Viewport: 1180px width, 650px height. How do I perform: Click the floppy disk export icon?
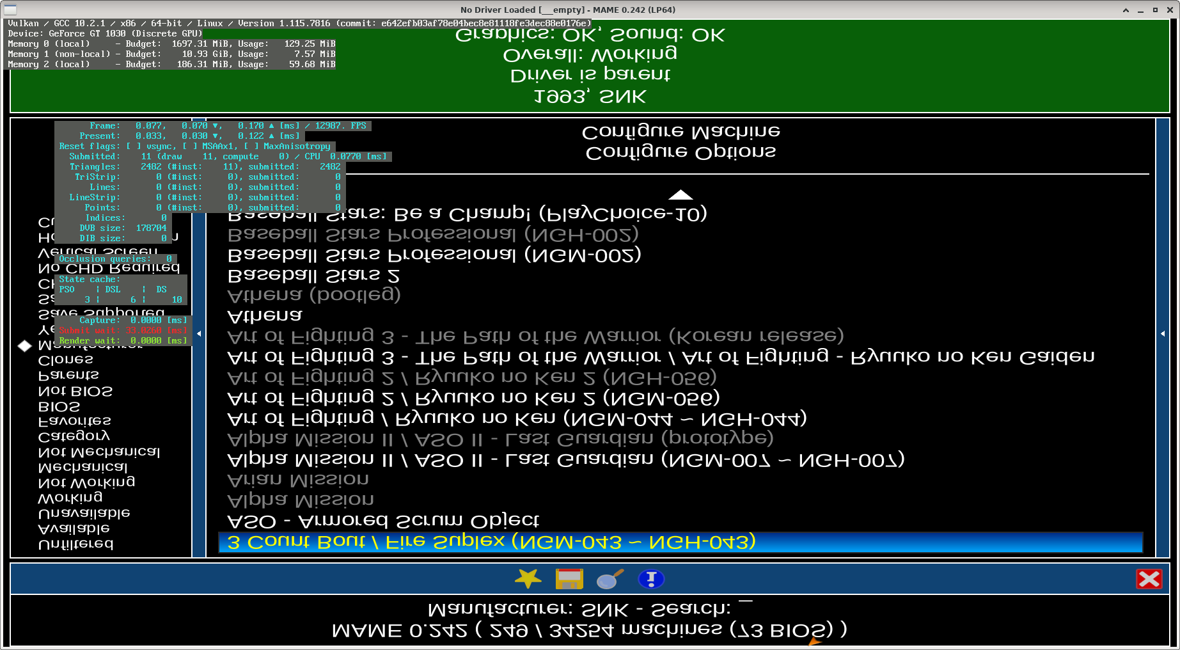pos(569,579)
